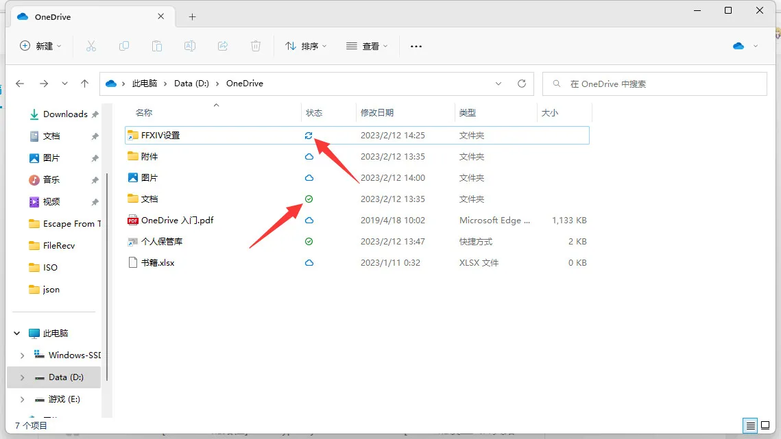Open the 排序 sort dropdown
This screenshot has height=439, width=781.
(x=305, y=47)
